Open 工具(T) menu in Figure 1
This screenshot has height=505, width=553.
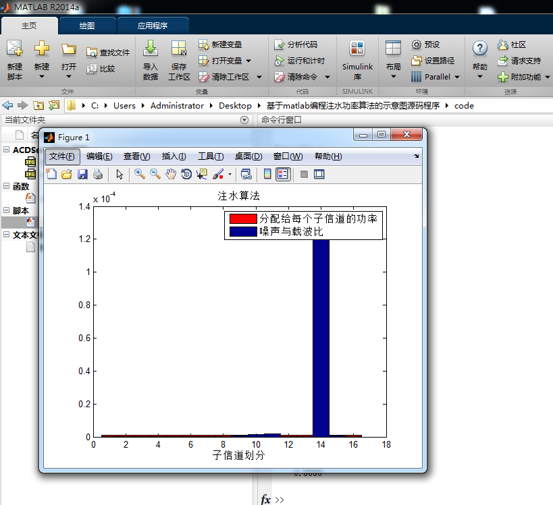pyautogui.click(x=211, y=156)
